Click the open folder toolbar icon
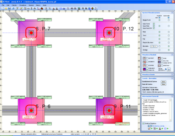This screenshot has width=175, height=136. 6,8
